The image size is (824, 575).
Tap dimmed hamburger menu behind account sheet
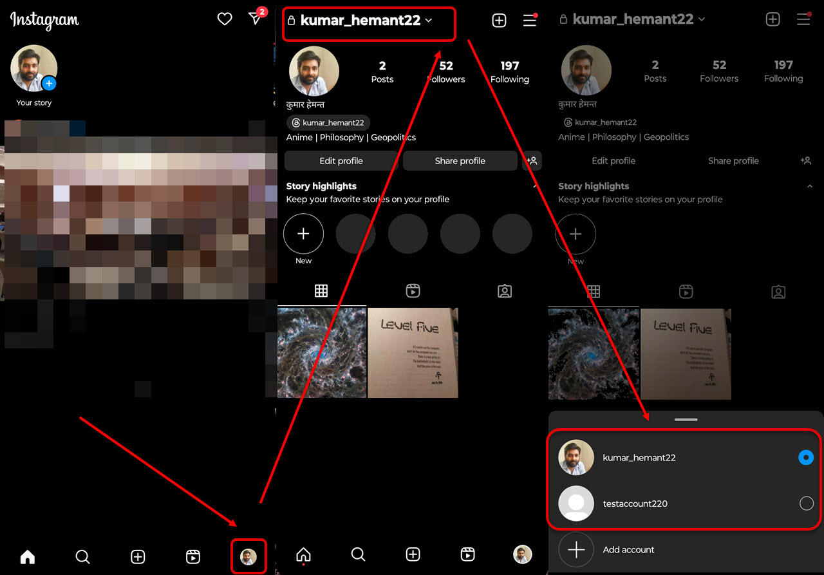click(803, 19)
